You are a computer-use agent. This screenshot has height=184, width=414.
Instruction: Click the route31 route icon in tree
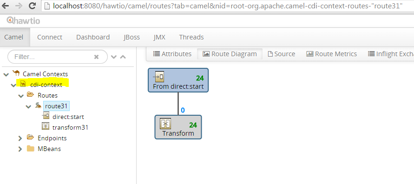(38, 105)
